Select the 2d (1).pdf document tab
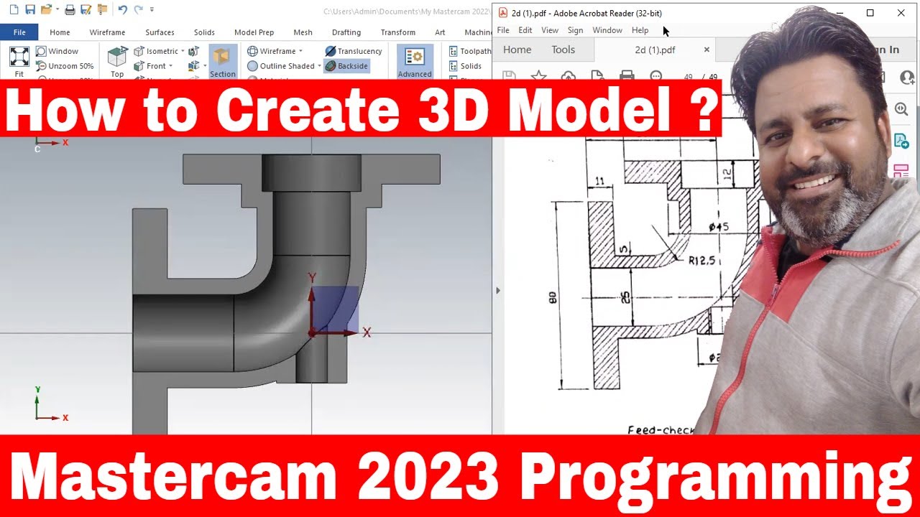This screenshot has width=920, height=517. [655, 50]
